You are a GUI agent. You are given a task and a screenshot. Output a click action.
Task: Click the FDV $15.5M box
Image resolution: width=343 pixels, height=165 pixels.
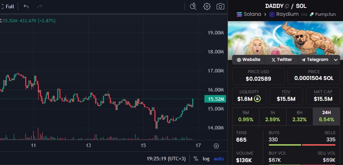[286, 96]
